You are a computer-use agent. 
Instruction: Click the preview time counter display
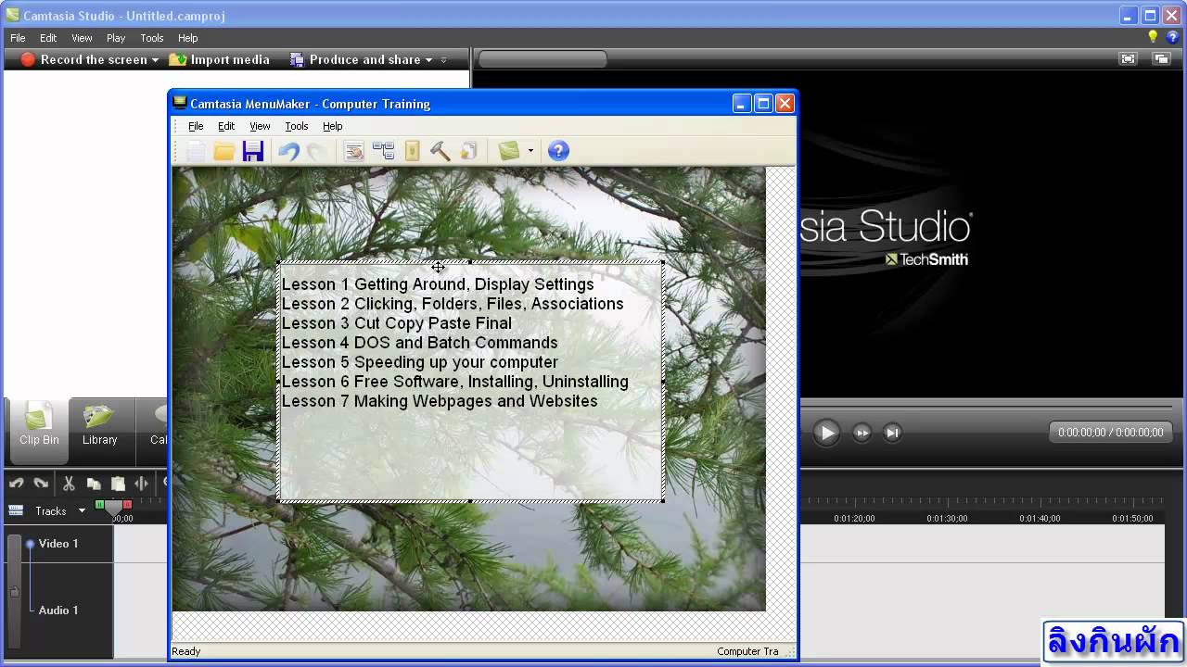coord(1110,433)
